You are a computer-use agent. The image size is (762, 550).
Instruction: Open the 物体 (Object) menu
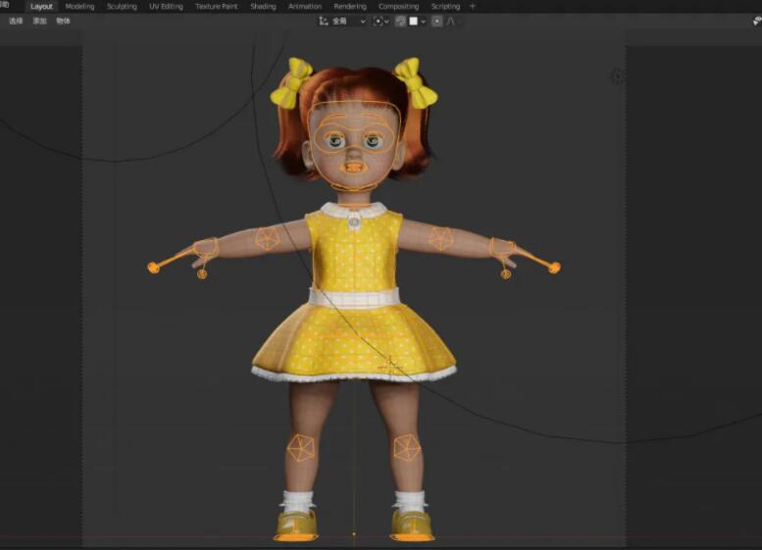pos(63,21)
